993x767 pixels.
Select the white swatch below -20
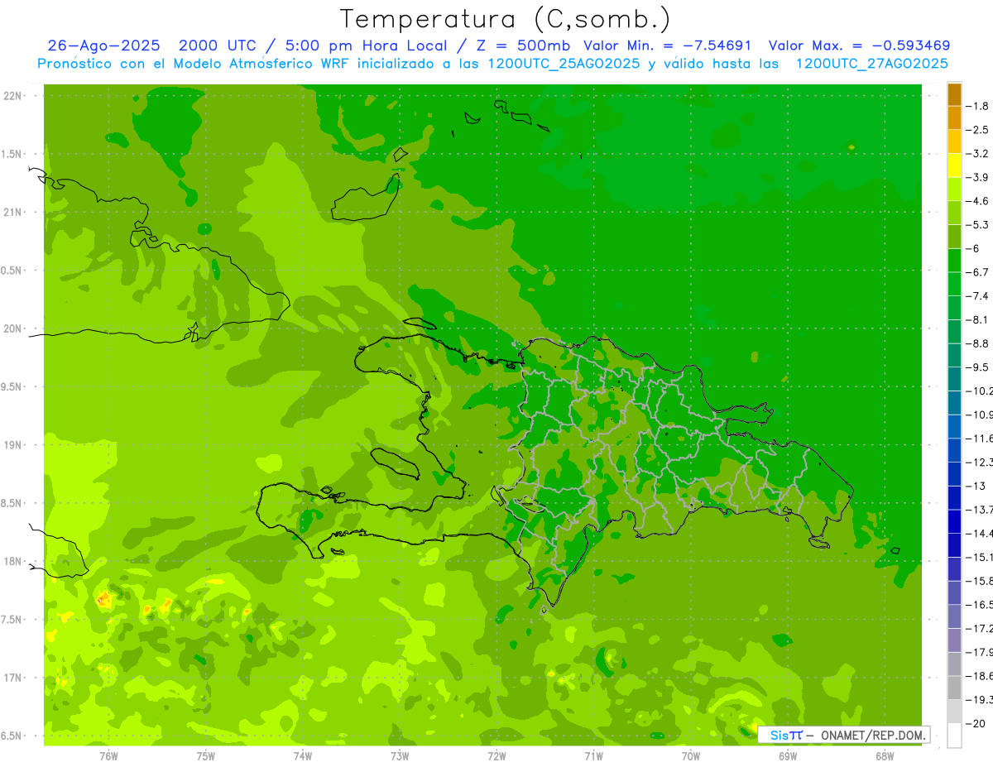coord(954,736)
